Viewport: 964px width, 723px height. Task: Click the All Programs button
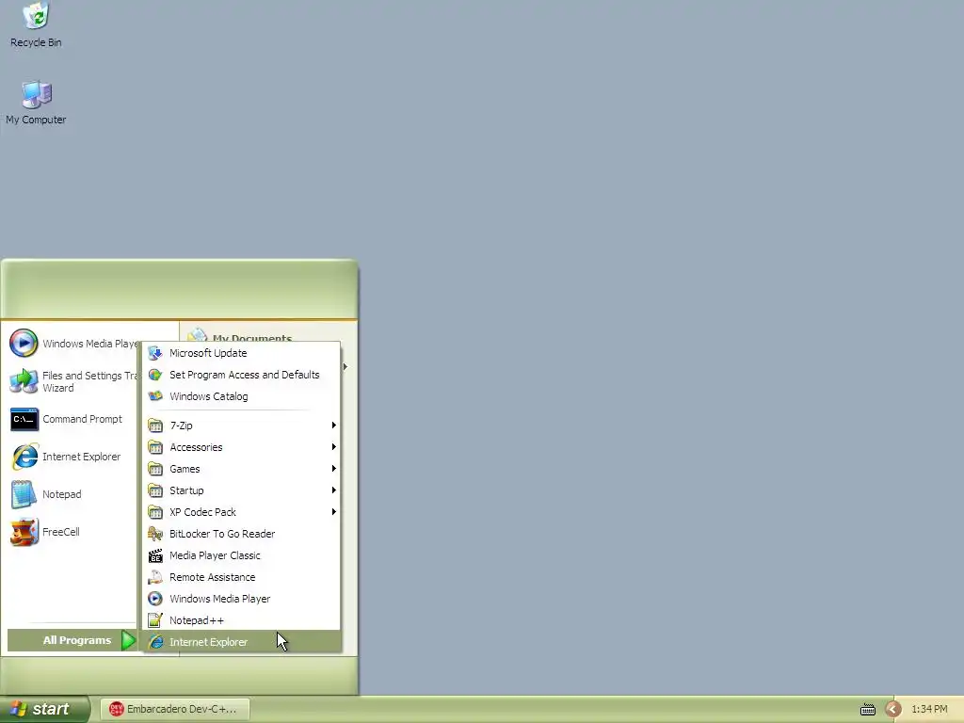click(72, 640)
